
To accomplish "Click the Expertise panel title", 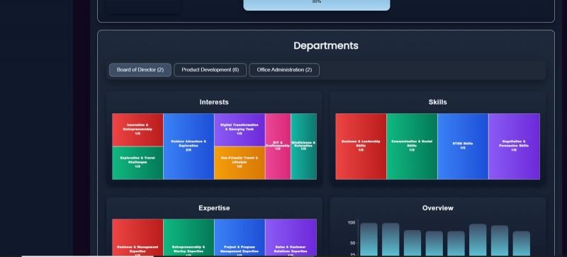I will click(214, 208).
